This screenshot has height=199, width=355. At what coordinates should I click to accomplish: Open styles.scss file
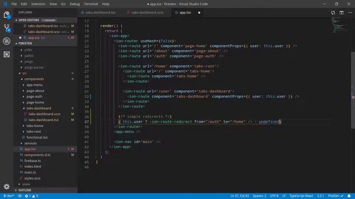[x=32, y=178]
